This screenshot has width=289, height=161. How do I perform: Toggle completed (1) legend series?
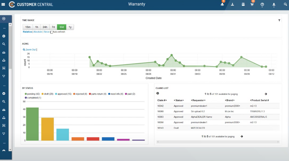point(33,98)
